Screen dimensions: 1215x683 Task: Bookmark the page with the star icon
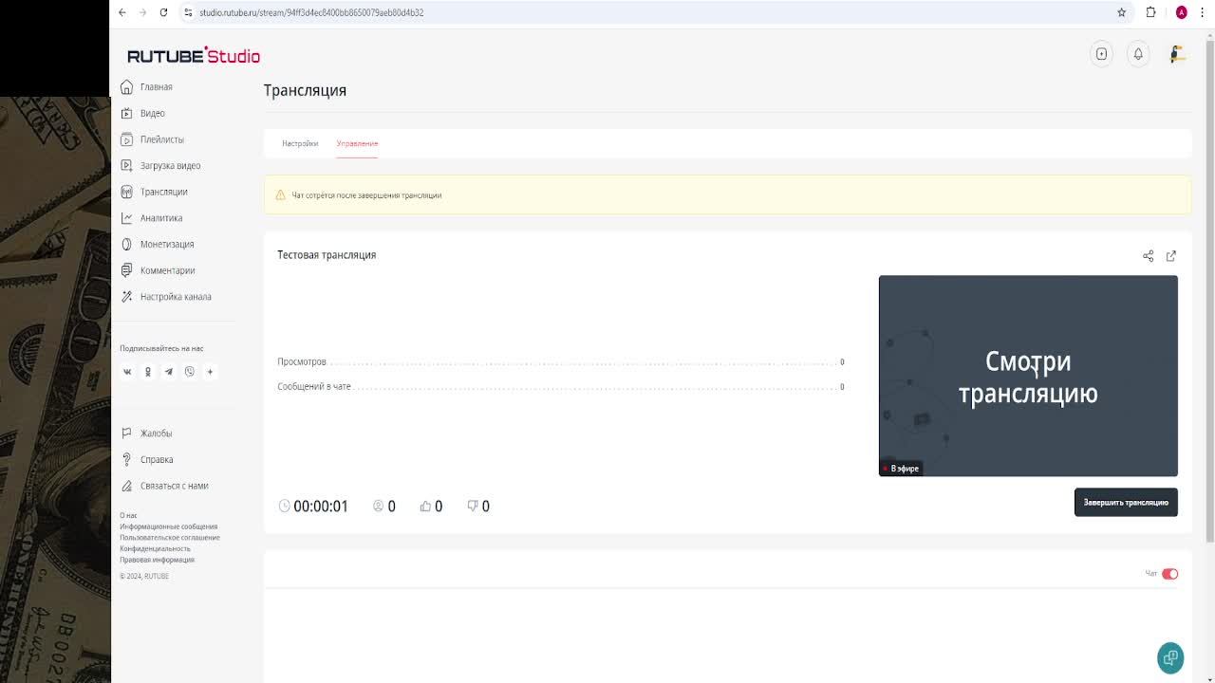pos(1121,12)
